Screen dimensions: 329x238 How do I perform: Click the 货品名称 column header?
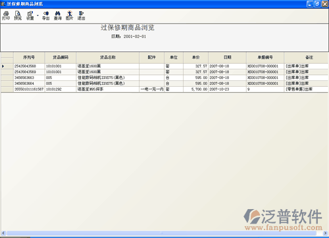tap(108, 57)
